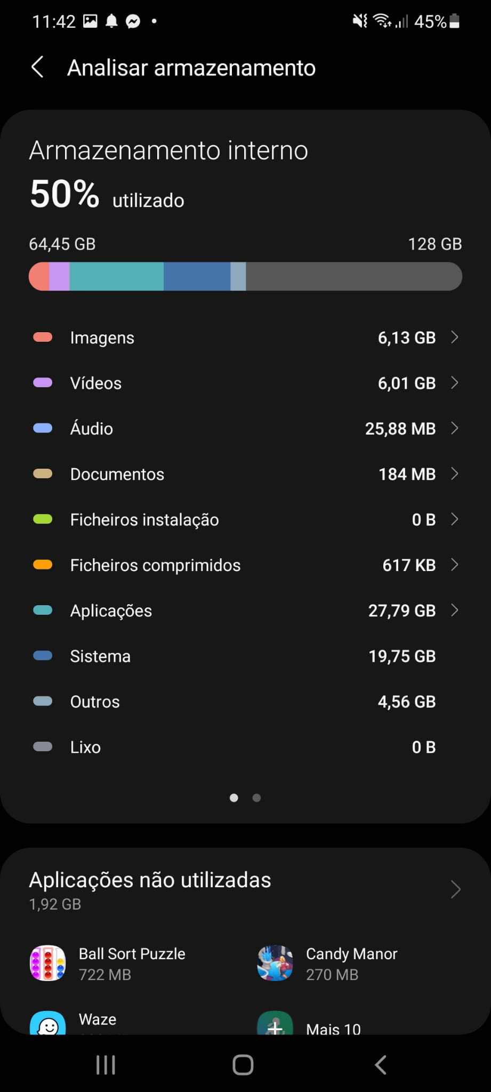Tap the Vídeos category color icon
491x1092 pixels.
point(42,382)
